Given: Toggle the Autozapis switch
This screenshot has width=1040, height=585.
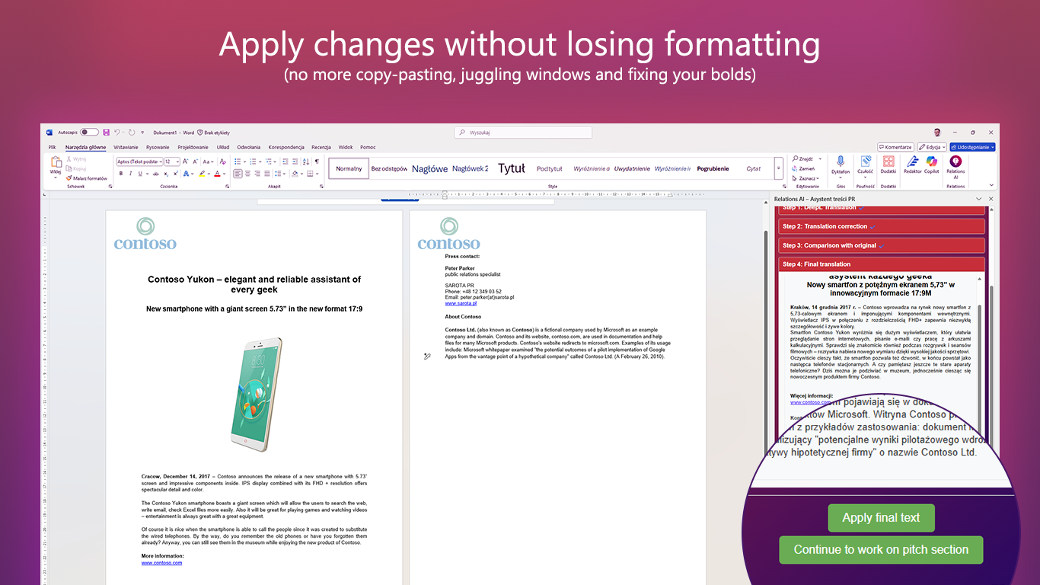Looking at the screenshot, I should (89, 133).
